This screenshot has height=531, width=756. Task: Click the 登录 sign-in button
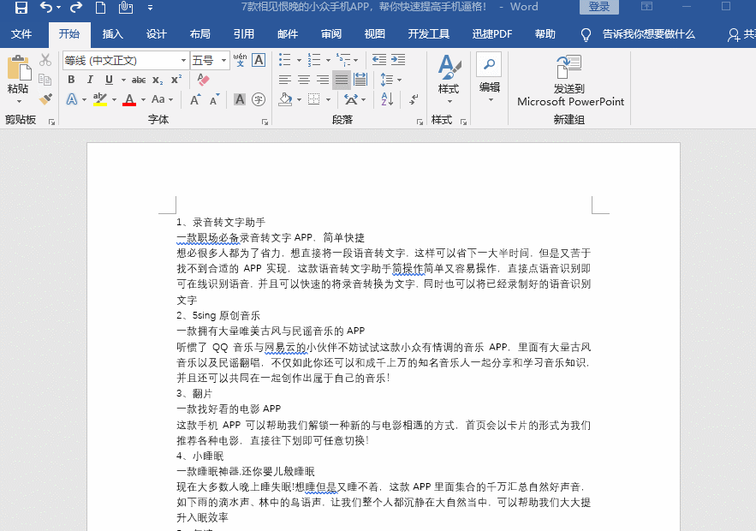point(598,7)
